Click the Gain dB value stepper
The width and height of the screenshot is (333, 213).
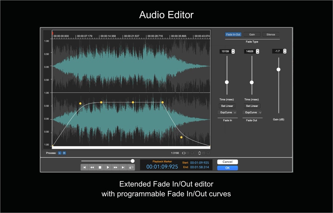(x=285, y=51)
